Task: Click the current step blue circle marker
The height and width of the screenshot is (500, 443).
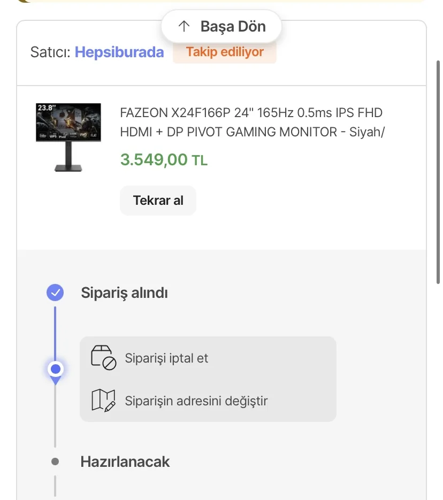Action: [55, 369]
